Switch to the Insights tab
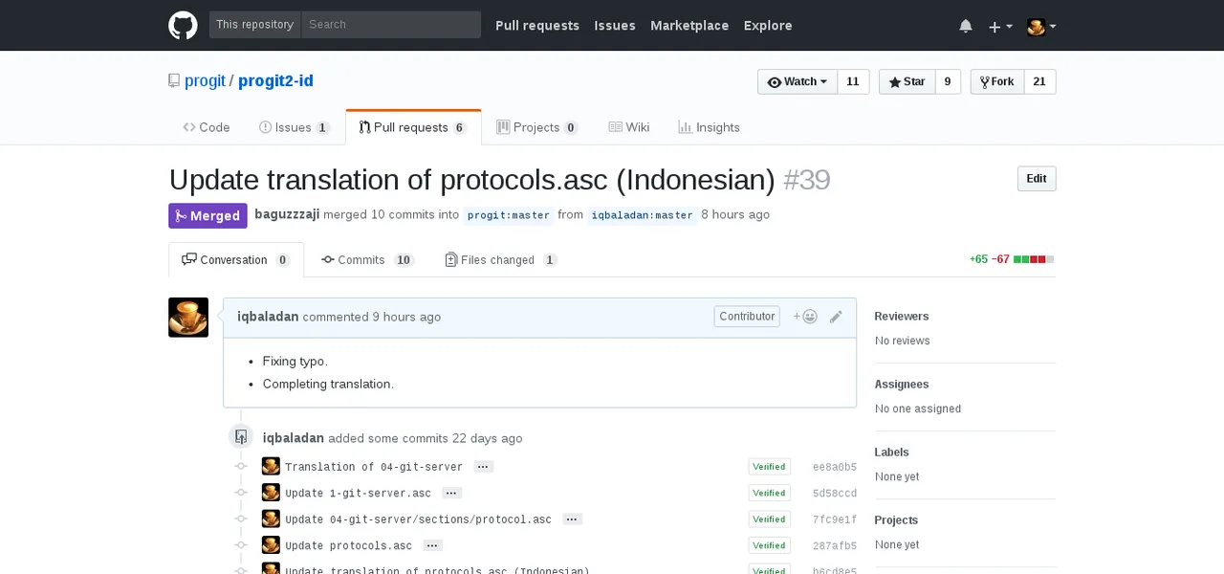This screenshot has width=1224, height=574. point(709,127)
